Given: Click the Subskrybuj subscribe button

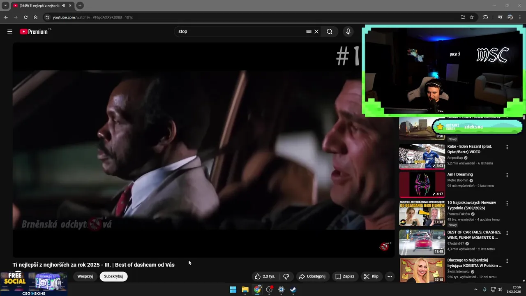Looking at the screenshot, I should (x=113, y=276).
